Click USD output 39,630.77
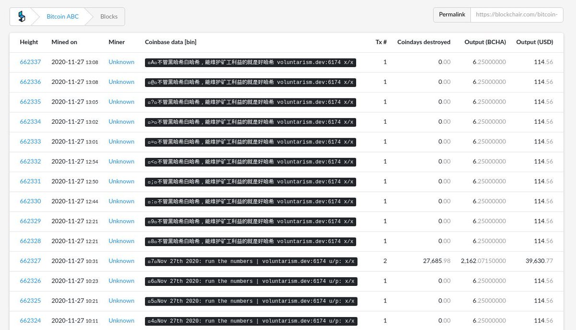Image resolution: width=576 pixels, height=330 pixels. pyautogui.click(x=540, y=261)
